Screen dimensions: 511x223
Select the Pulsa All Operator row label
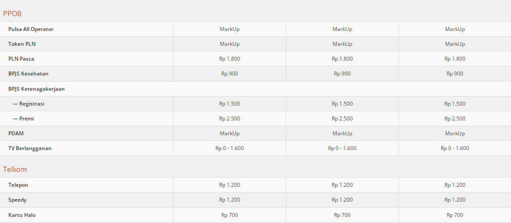(31, 29)
